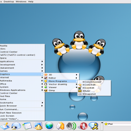
Task: Click the Viewer submenu arrow
Action: tap(77, 87)
